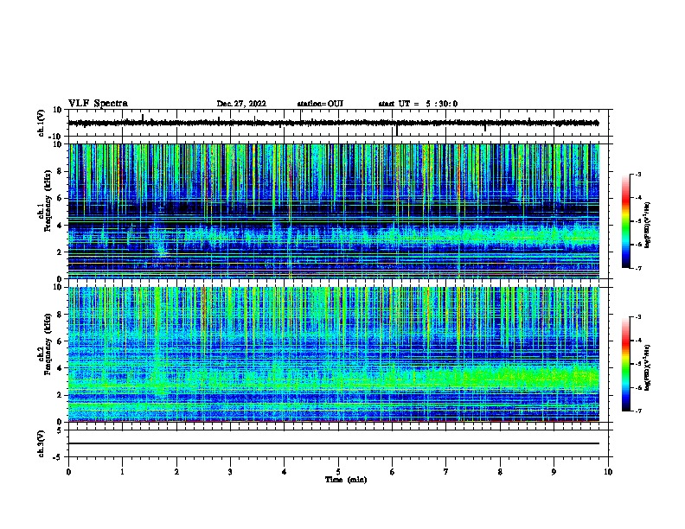Click the ch.1 voltage waveform trace
This screenshot has width=685, height=529.
click(x=334, y=123)
